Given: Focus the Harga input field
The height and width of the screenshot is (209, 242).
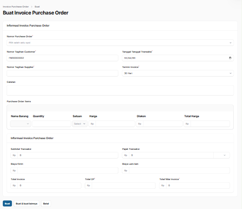Looking at the screenshot, I should [115, 124].
